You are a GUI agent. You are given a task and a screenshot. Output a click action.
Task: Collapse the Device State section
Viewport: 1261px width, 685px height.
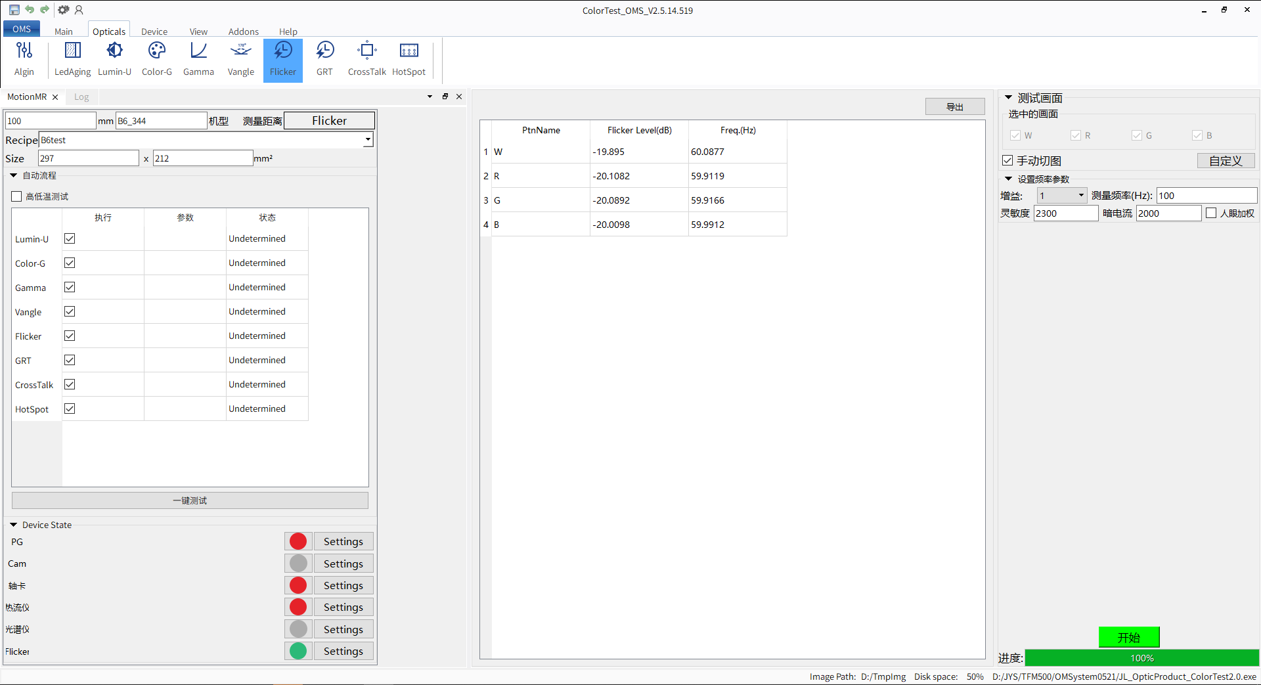pos(14,525)
